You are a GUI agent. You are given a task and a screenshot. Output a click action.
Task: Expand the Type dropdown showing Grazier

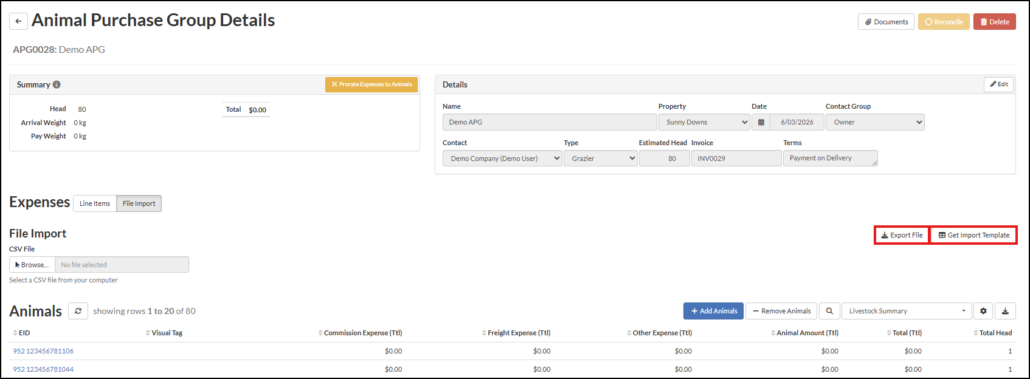pyautogui.click(x=600, y=159)
